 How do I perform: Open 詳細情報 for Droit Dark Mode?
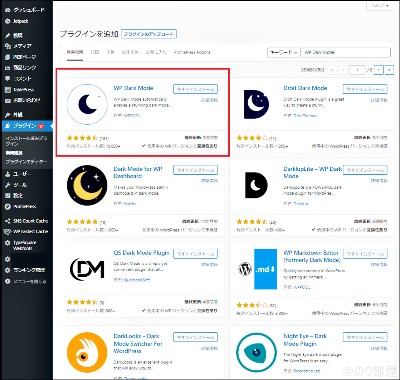tap(379, 100)
